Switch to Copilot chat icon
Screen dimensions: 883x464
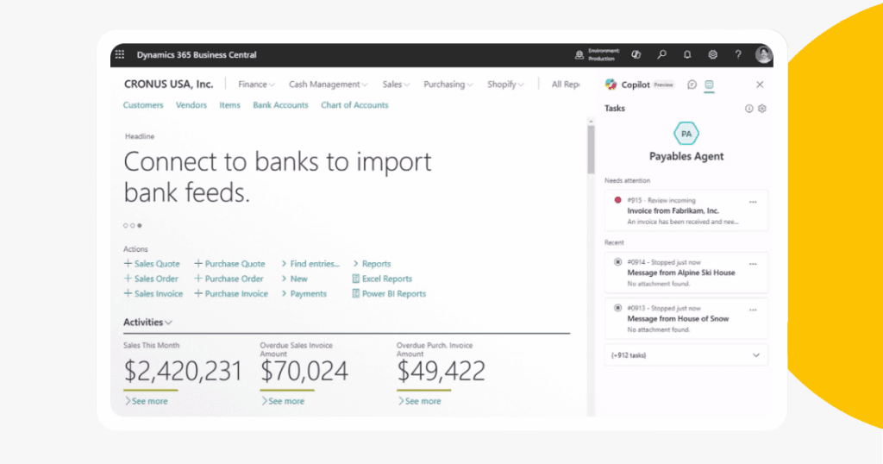click(x=692, y=85)
